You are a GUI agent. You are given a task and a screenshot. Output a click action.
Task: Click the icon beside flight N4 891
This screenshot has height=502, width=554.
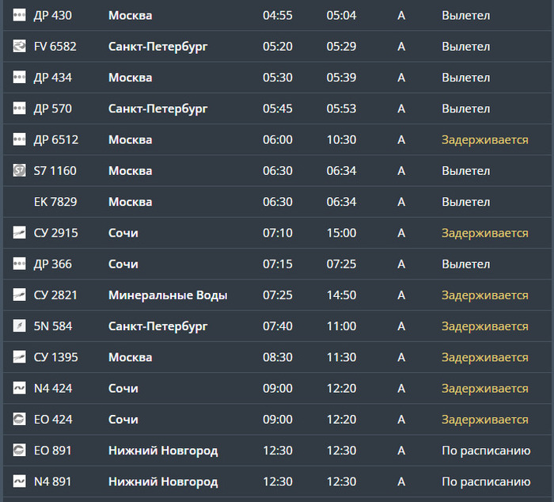[x=20, y=481]
